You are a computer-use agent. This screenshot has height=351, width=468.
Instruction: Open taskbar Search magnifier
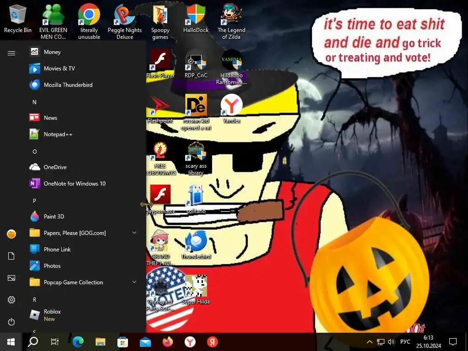[x=33, y=342]
